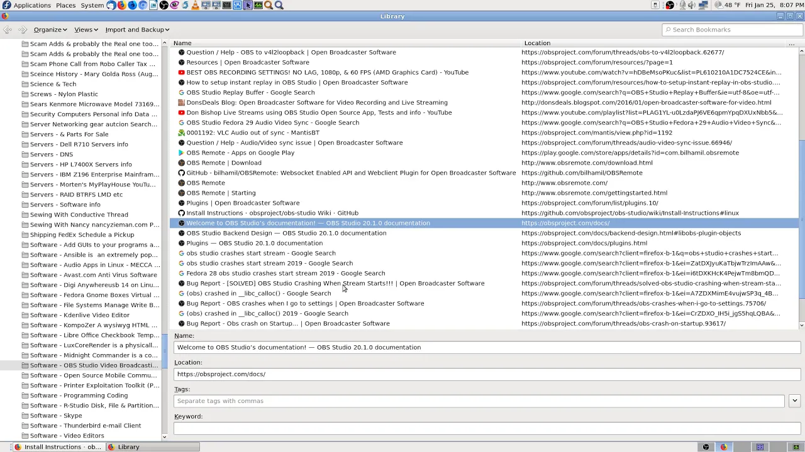
Task: Open the System menu
Action: (x=92, y=5)
